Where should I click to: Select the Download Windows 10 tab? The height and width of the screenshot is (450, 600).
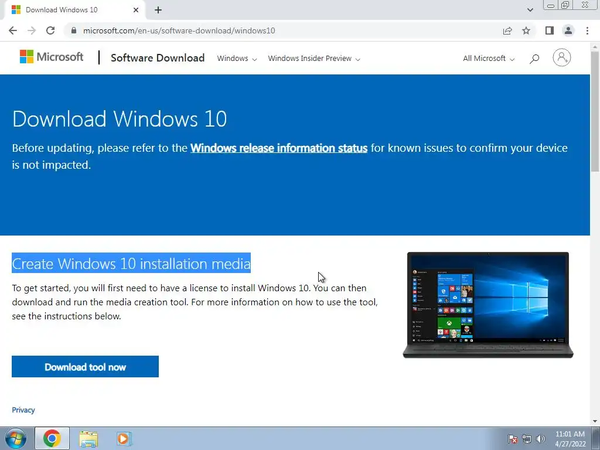pos(74,10)
